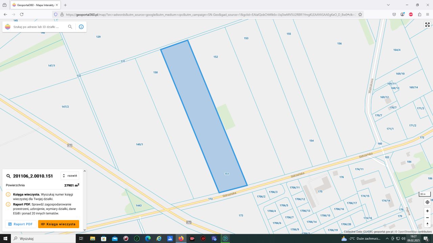Viewport: 433px width, 243px height.
Task: Open the volume control in system tray
Action: [403, 239]
